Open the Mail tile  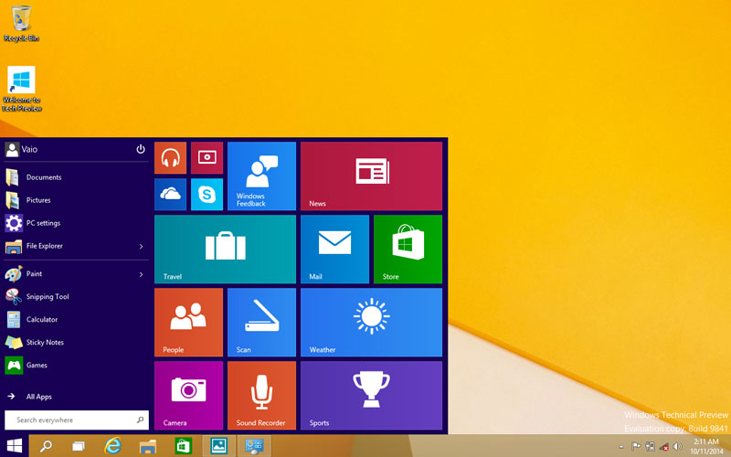334,249
